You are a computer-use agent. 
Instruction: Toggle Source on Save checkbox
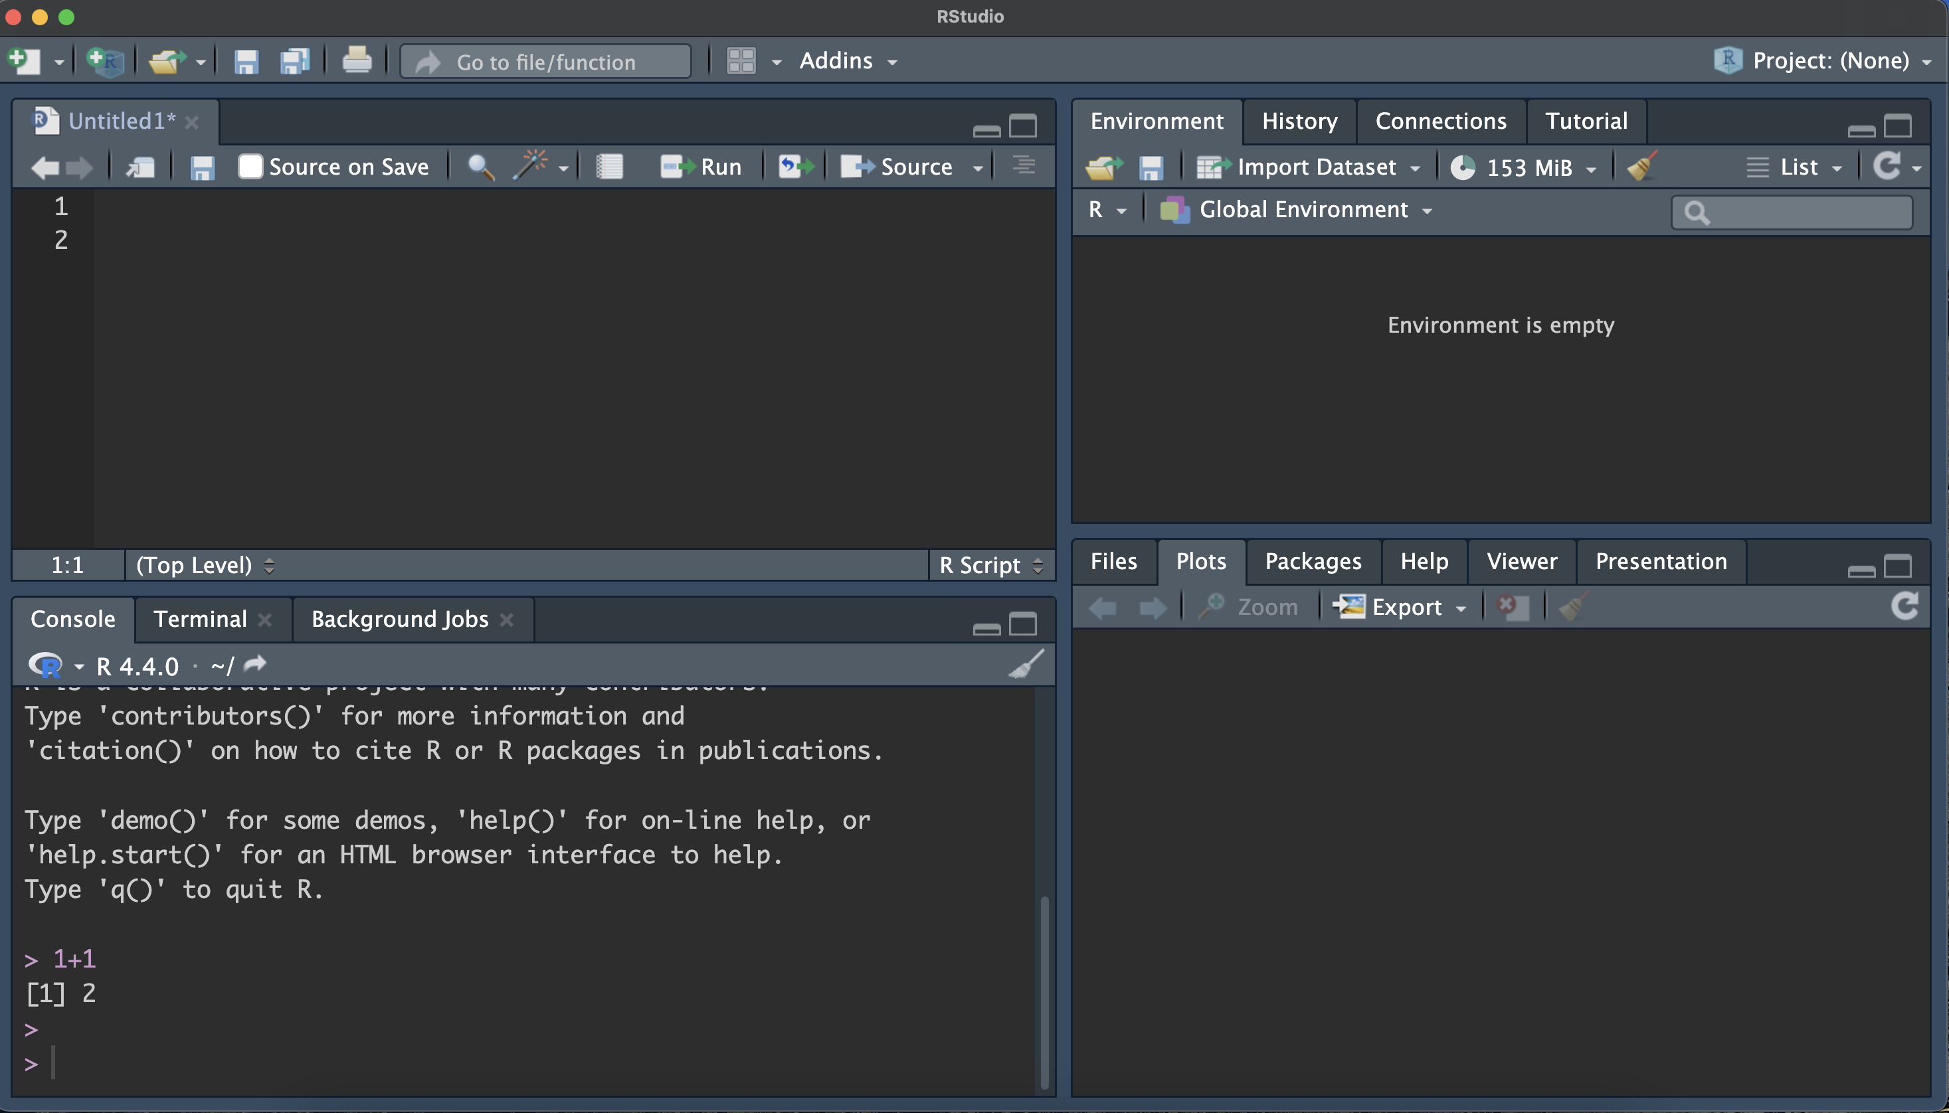pyautogui.click(x=250, y=167)
